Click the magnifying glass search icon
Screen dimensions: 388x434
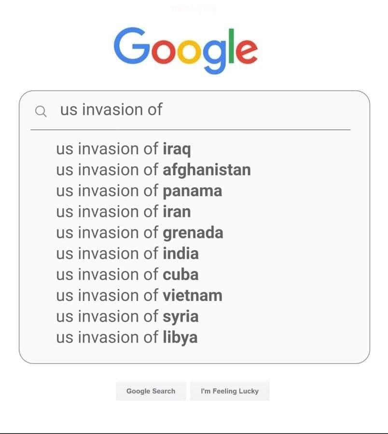pos(41,112)
